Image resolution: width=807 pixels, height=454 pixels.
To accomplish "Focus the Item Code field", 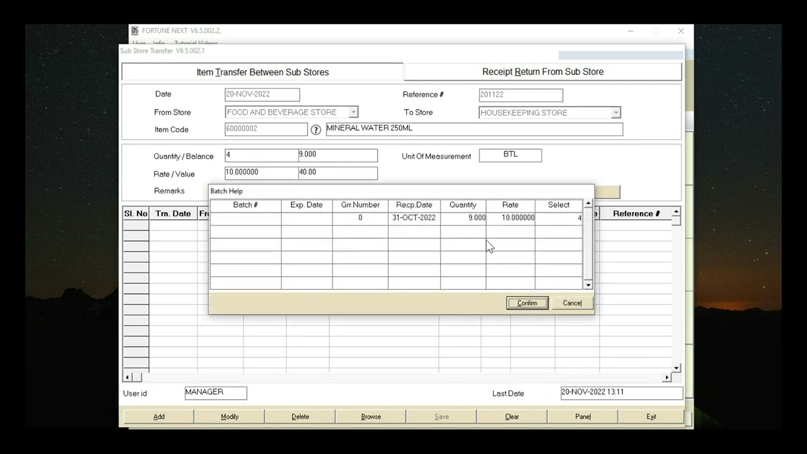I will pyautogui.click(x=266, y=129).
